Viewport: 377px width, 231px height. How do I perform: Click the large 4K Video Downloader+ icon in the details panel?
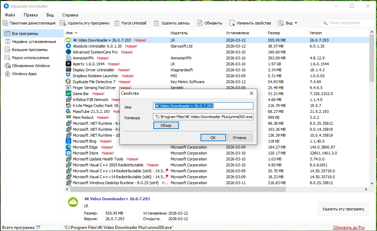(73, 202)
